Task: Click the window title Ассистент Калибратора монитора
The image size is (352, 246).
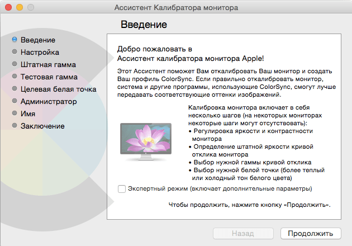Action: [x=176, y=7]
